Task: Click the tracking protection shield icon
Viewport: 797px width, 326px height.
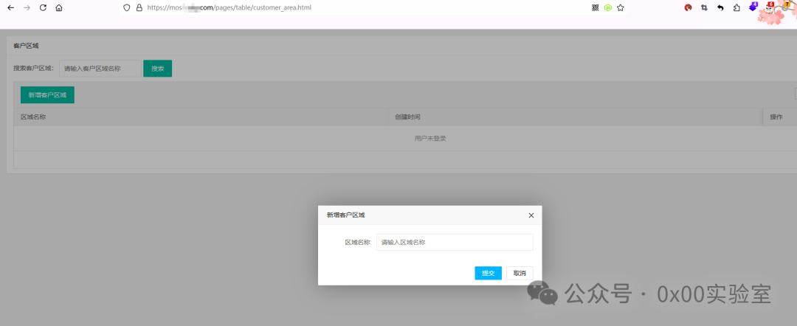Action: (x=127, y=7)
